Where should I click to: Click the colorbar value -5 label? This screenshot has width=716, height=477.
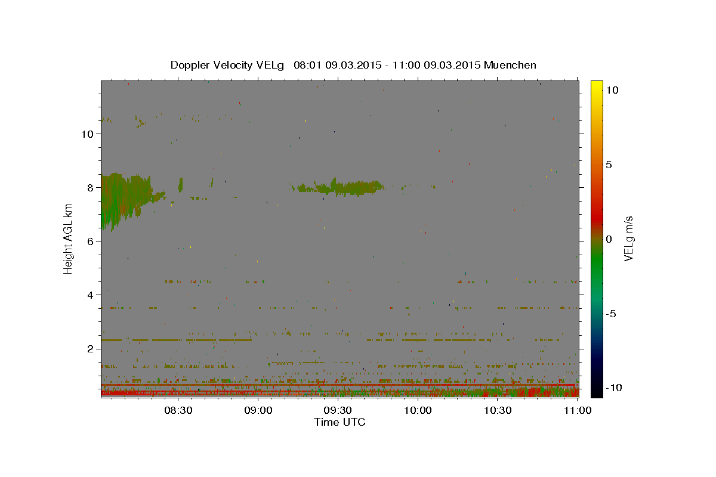[x=611, y=314]
